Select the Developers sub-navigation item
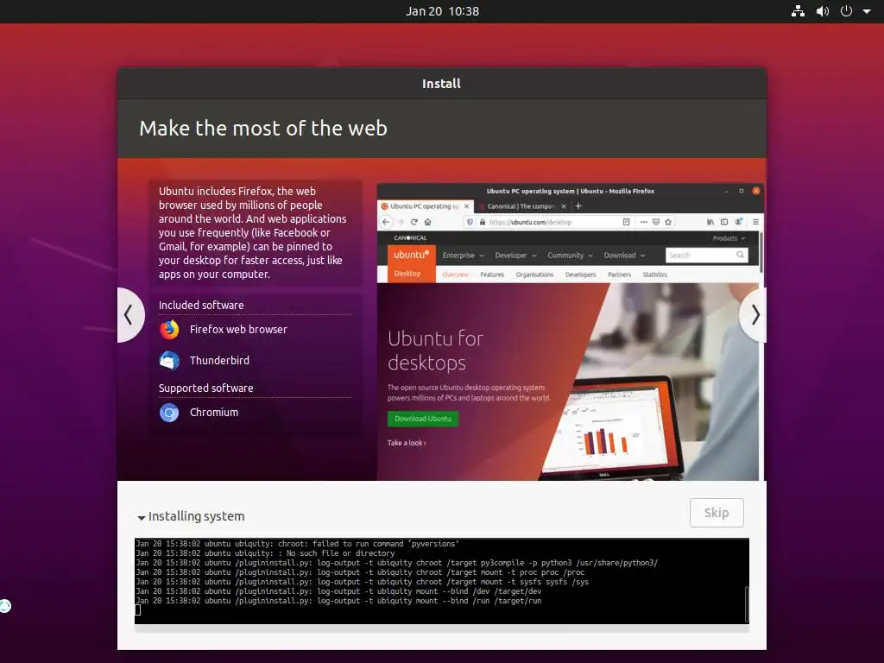 [x=581, y=275]
